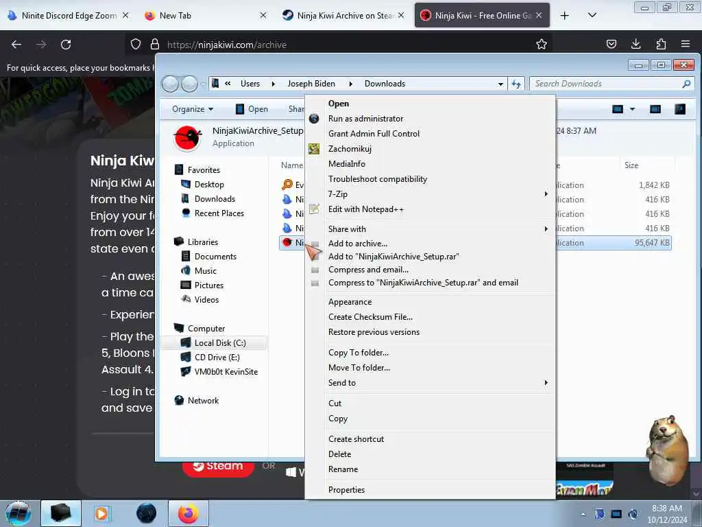
Task: Change the view with the view icon
Action: [618, 109]
